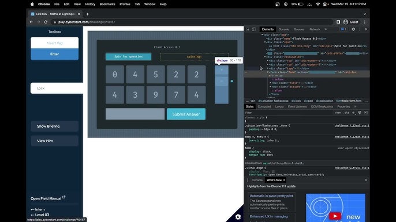The image size is (396, 222).
Task: Expand the calc-number-1 row div
Action: 267,60
